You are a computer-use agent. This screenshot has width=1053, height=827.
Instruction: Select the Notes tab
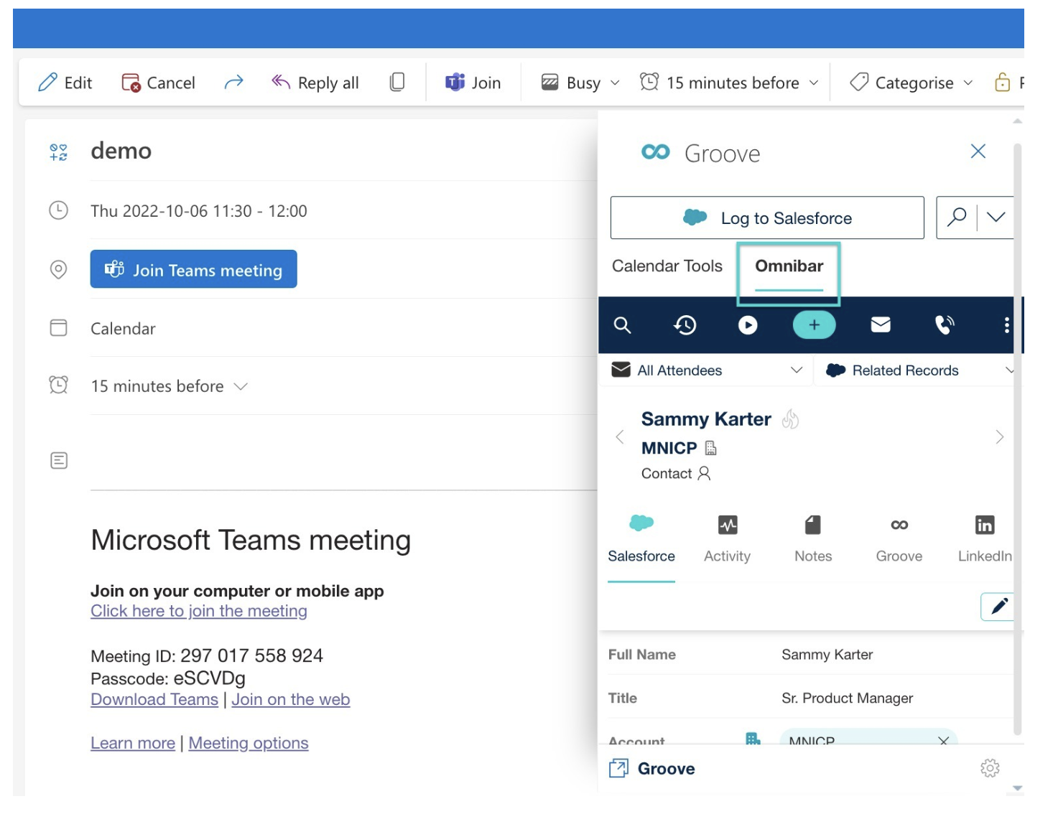pos(813,539)
